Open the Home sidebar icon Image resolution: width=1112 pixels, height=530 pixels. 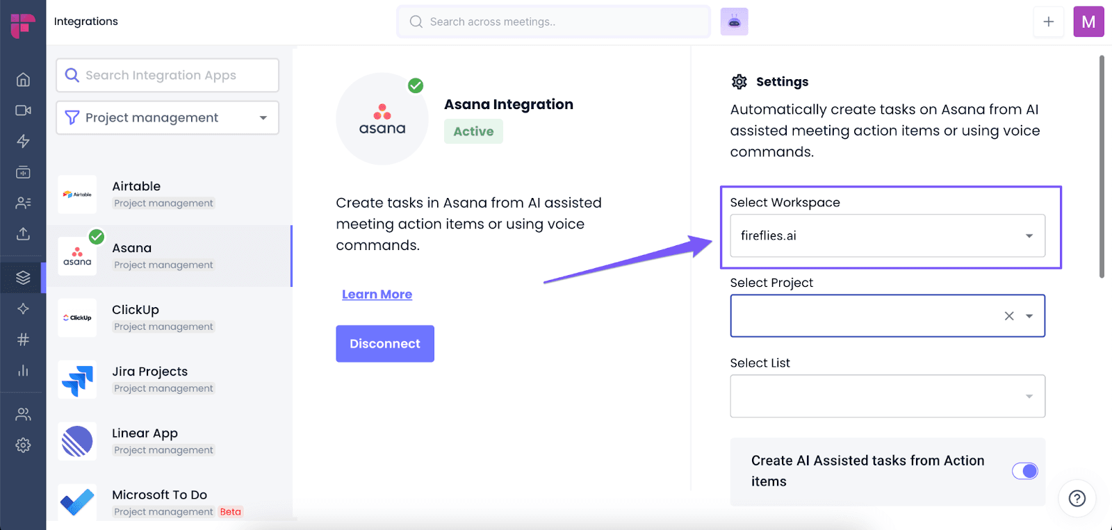point(23,79)
